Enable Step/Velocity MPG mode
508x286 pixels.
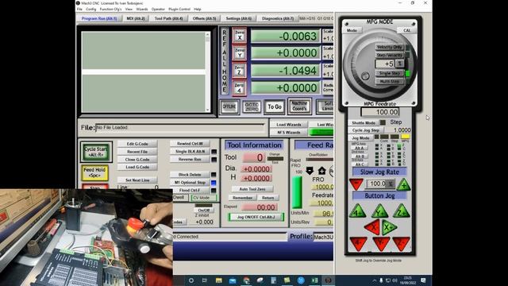pyautogui.click(x=389, y=55)
